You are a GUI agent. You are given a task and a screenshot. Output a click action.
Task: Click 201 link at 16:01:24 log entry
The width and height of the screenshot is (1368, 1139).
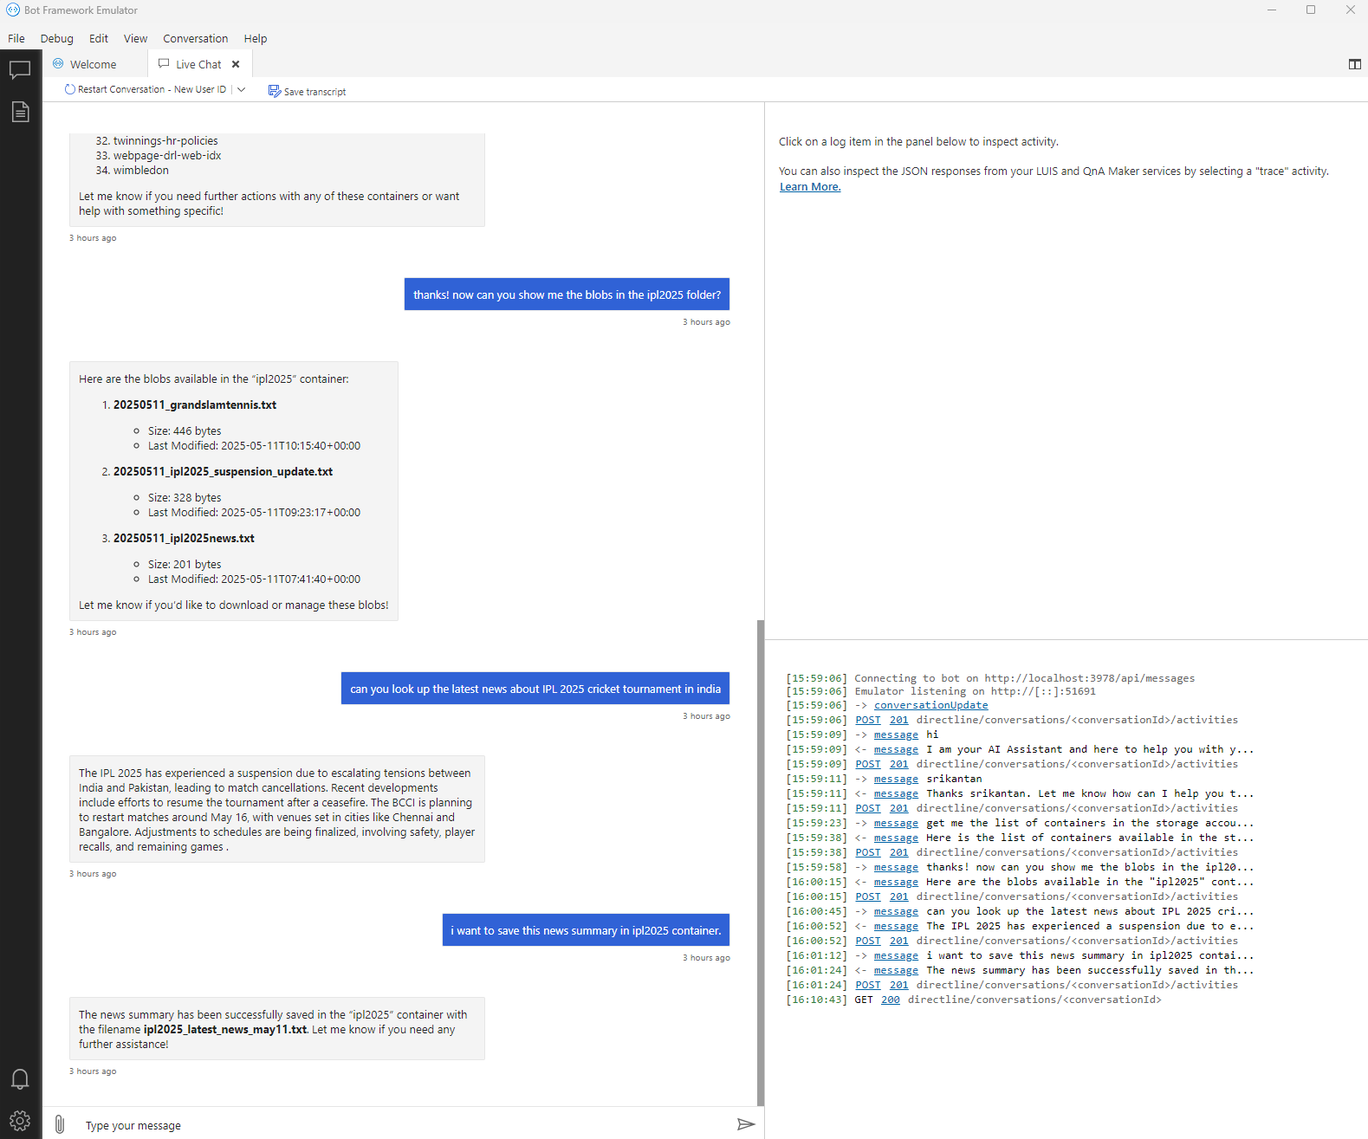click(x=899, y=985)
